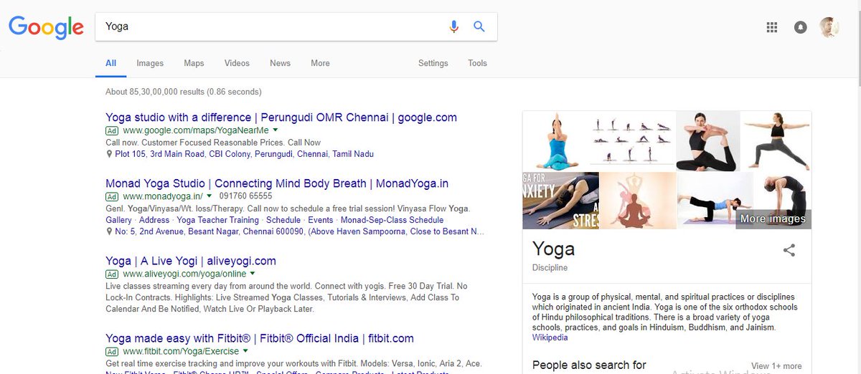Open 'Yoga | A Live Yogi' result
The height and width of the screenshot is (374, 861).
[x=191, y=261]
